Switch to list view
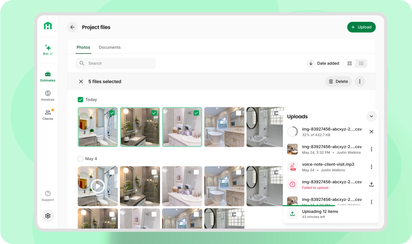 (361, 63)
